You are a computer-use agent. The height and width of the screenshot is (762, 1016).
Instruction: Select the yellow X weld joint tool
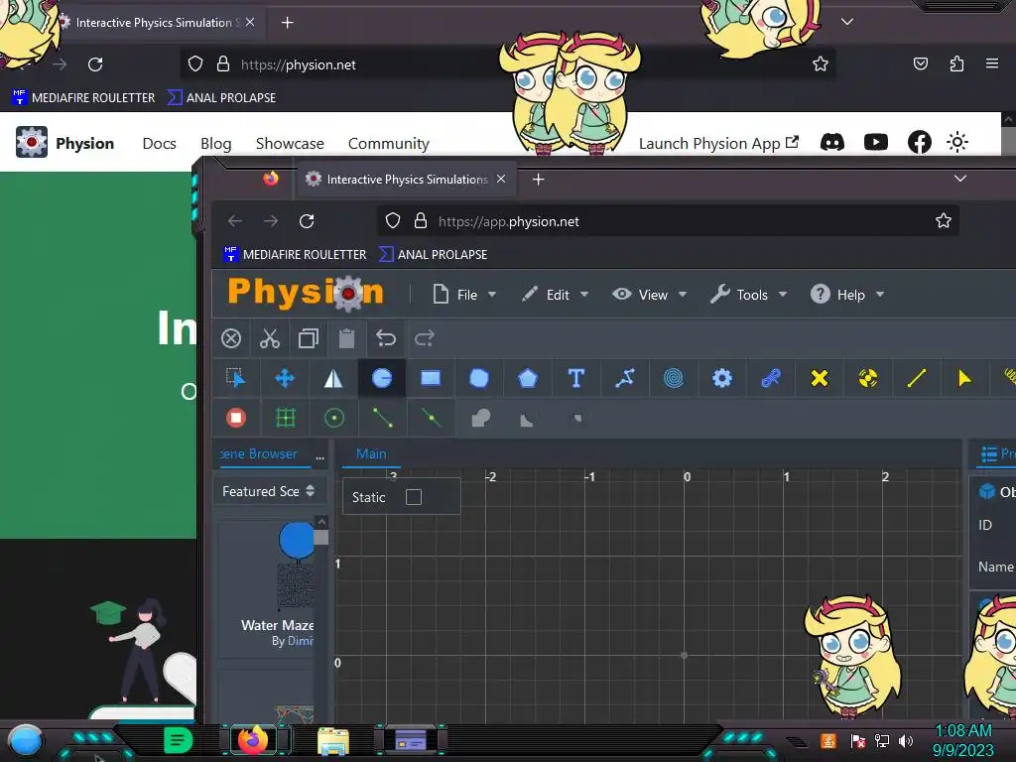tap(819, 378)
